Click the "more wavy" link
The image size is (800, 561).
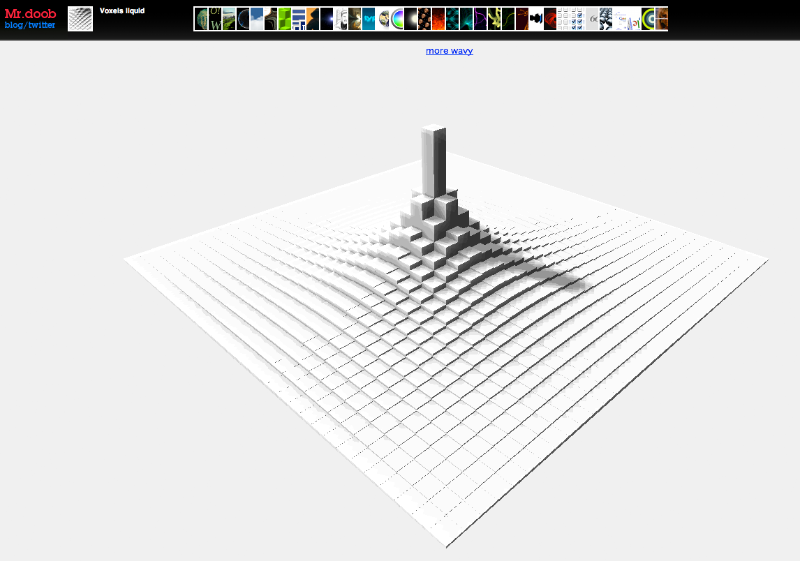(x=449, y=51)
